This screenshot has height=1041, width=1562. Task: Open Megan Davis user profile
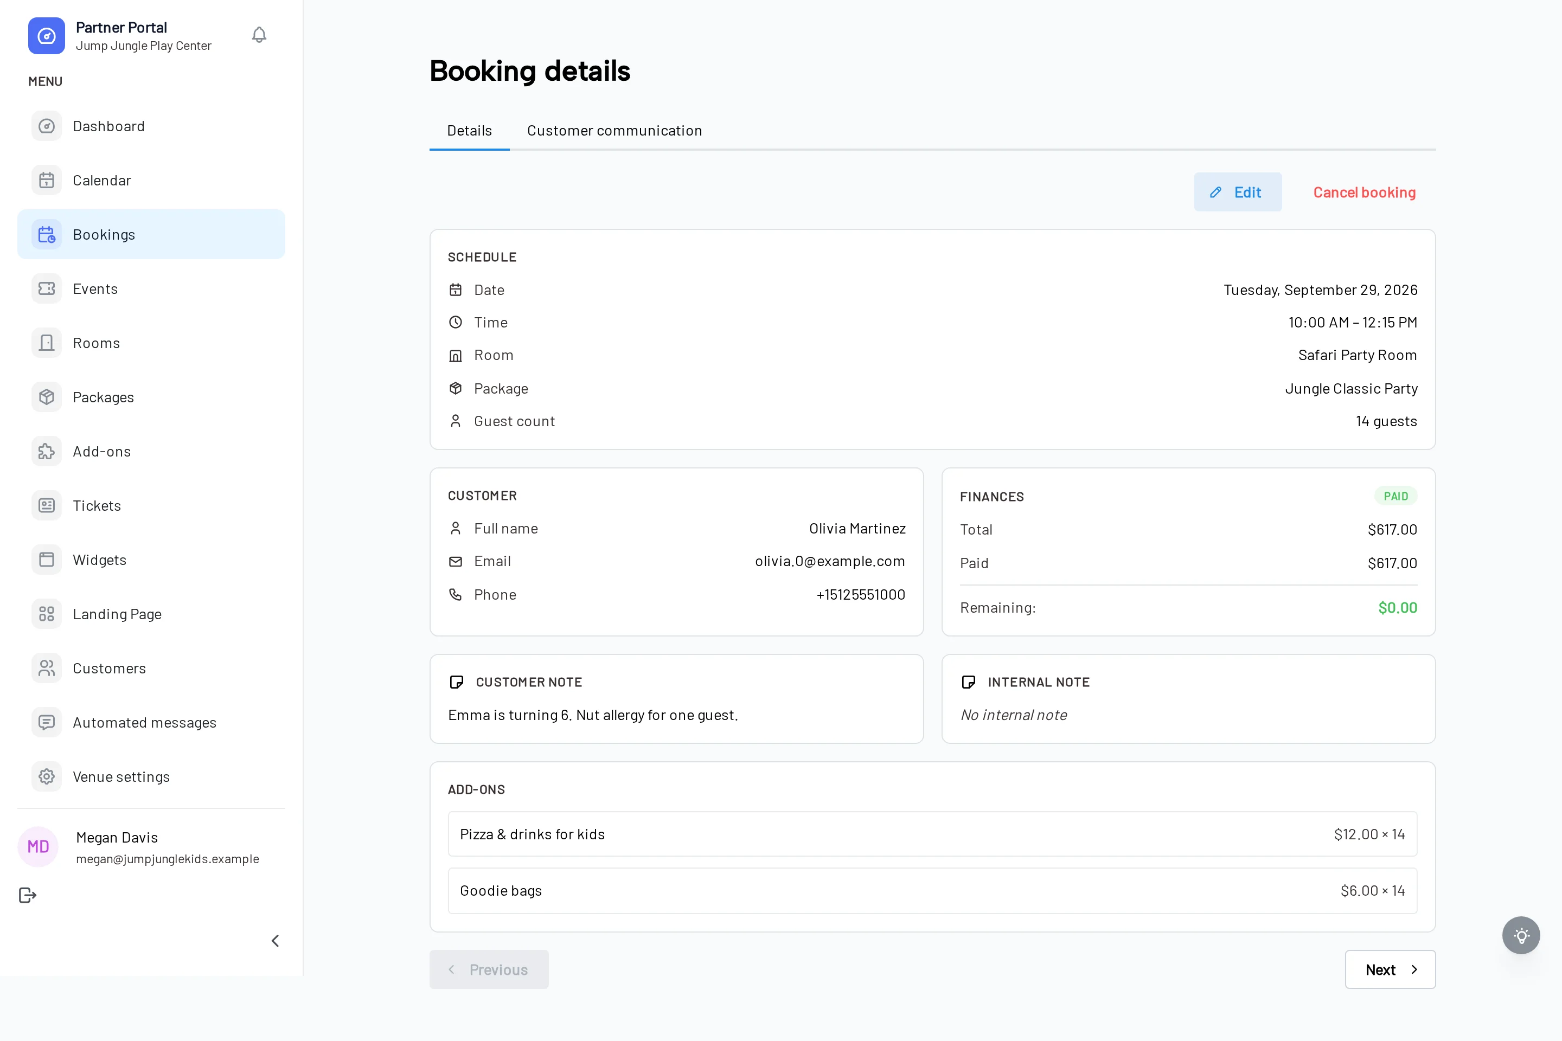(x=151, y=847)
